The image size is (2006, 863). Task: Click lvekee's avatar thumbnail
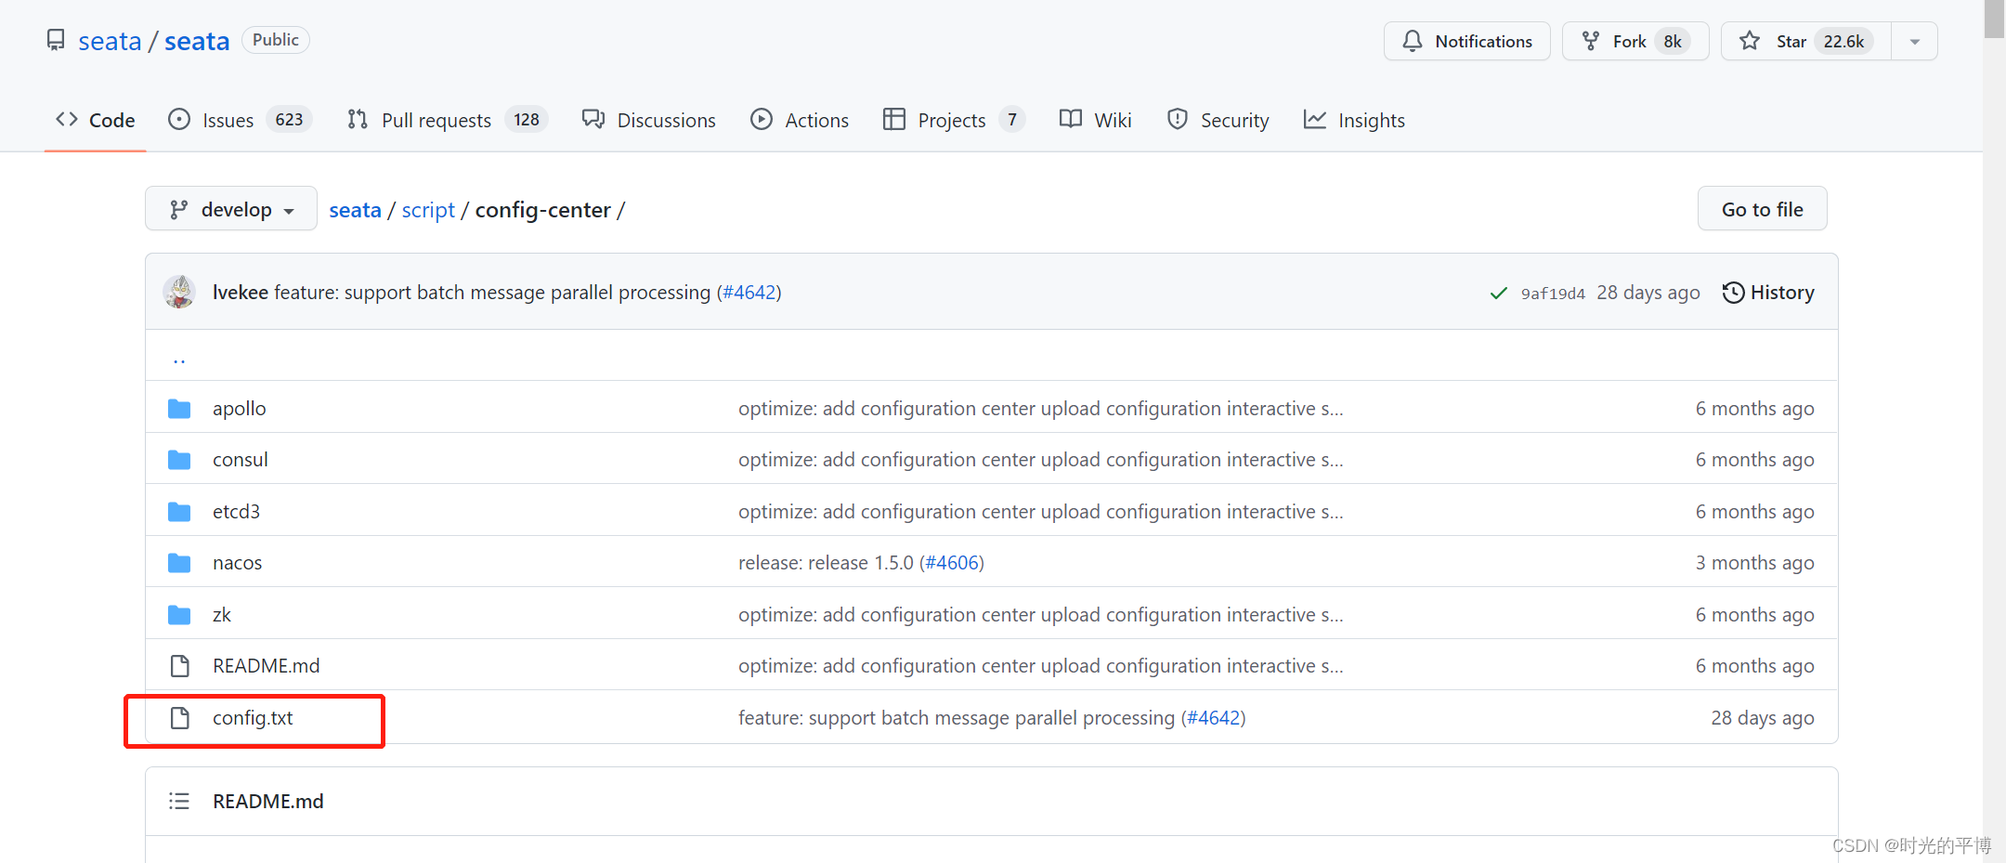click(179, 292)
